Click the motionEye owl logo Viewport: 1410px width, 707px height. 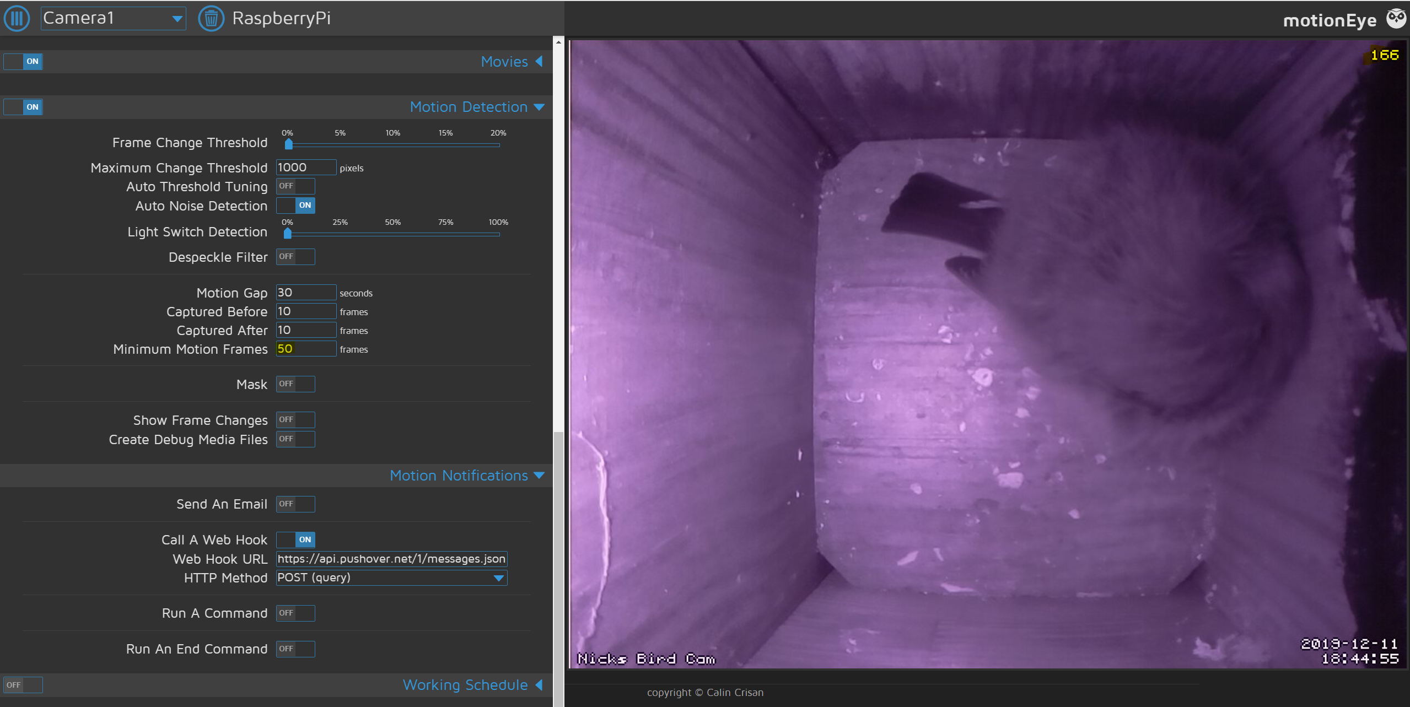coord(1396,19)
